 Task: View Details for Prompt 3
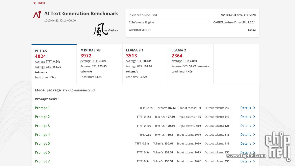pos(246,126)
